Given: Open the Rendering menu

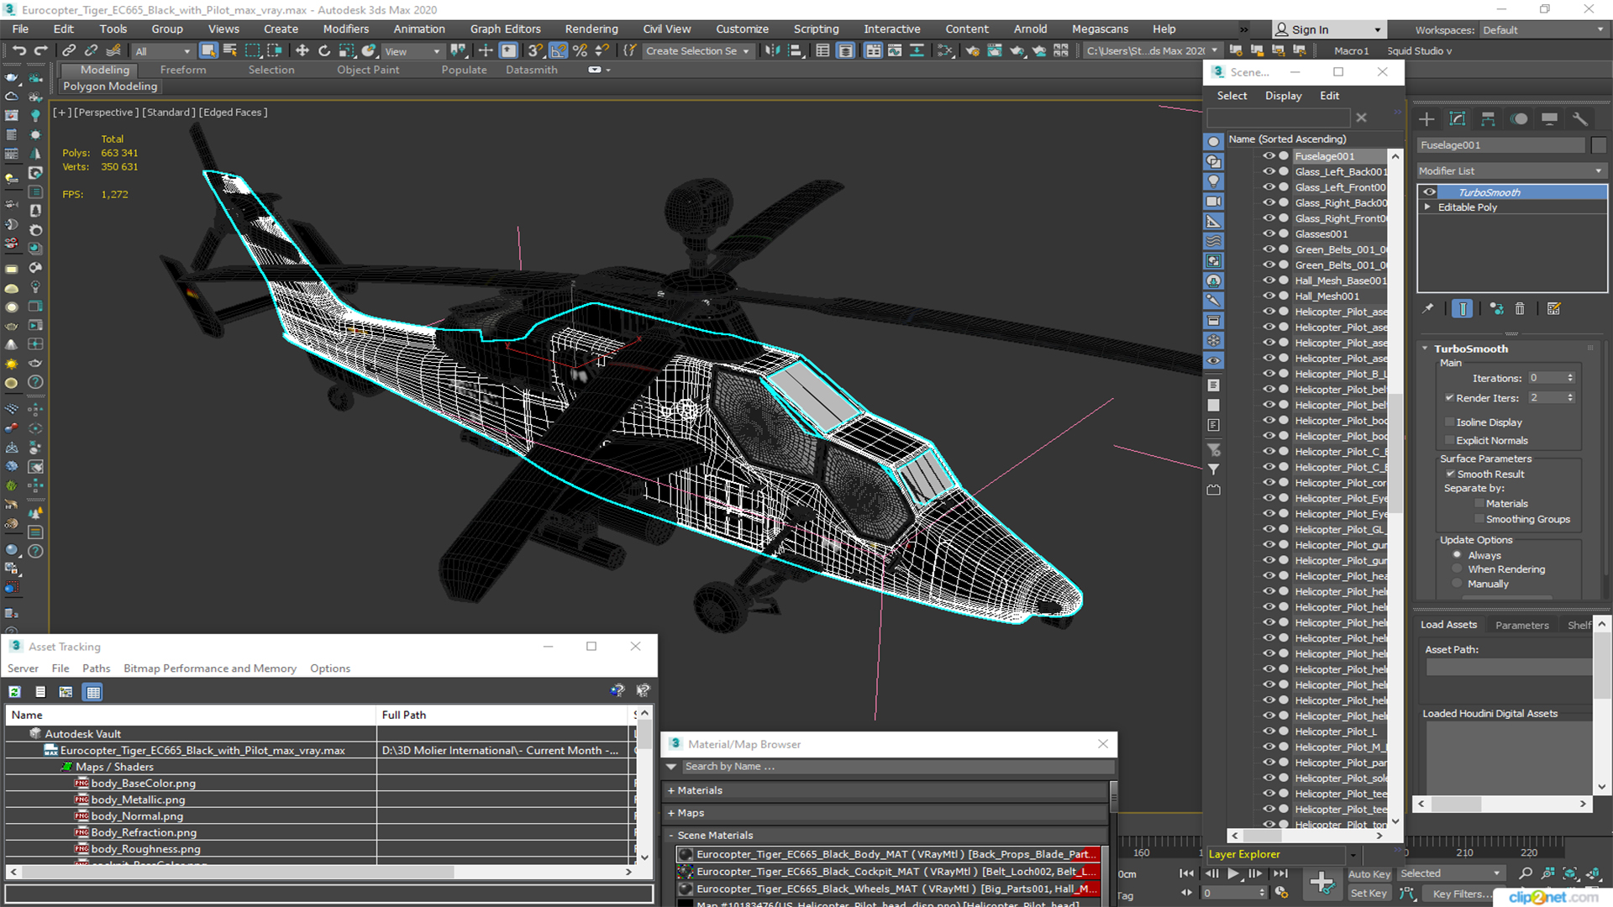Looking at the screenshot, I should 591,29.
